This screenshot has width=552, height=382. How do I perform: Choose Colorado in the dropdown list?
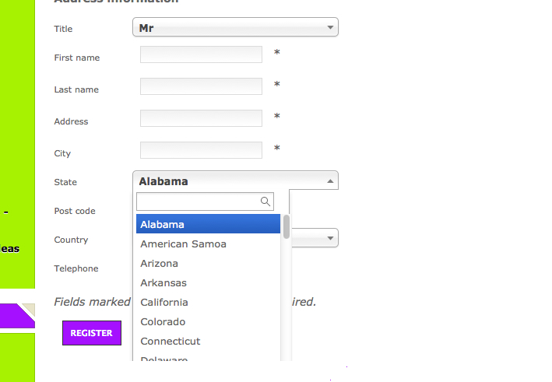[x=208, y=321]
